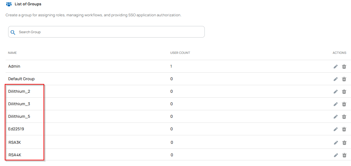The width and height of the screenshot is (351, 166).
Task: Delete the RSA4K group
Action: coord(344,155)
